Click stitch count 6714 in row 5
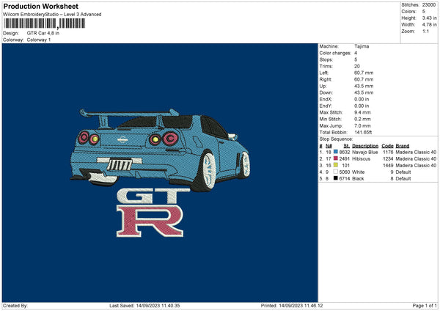Screen dimensions: 440x311 point(345,178)
